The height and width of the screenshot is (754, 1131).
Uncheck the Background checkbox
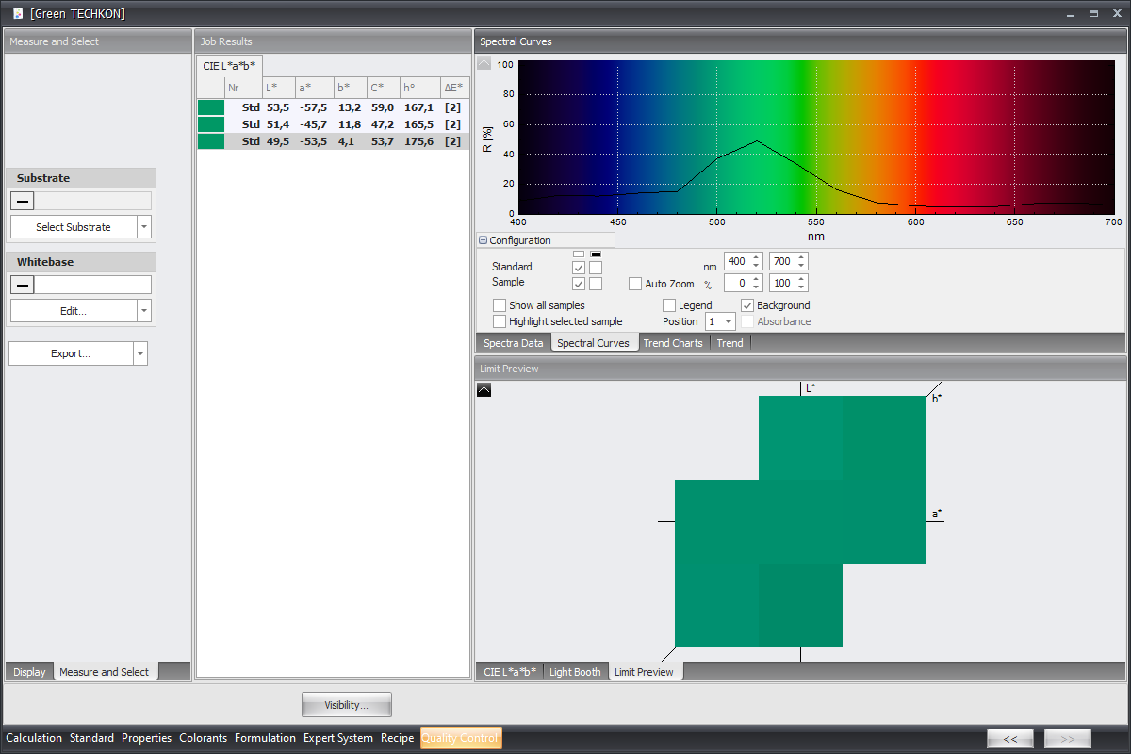[x=747, y=305]
